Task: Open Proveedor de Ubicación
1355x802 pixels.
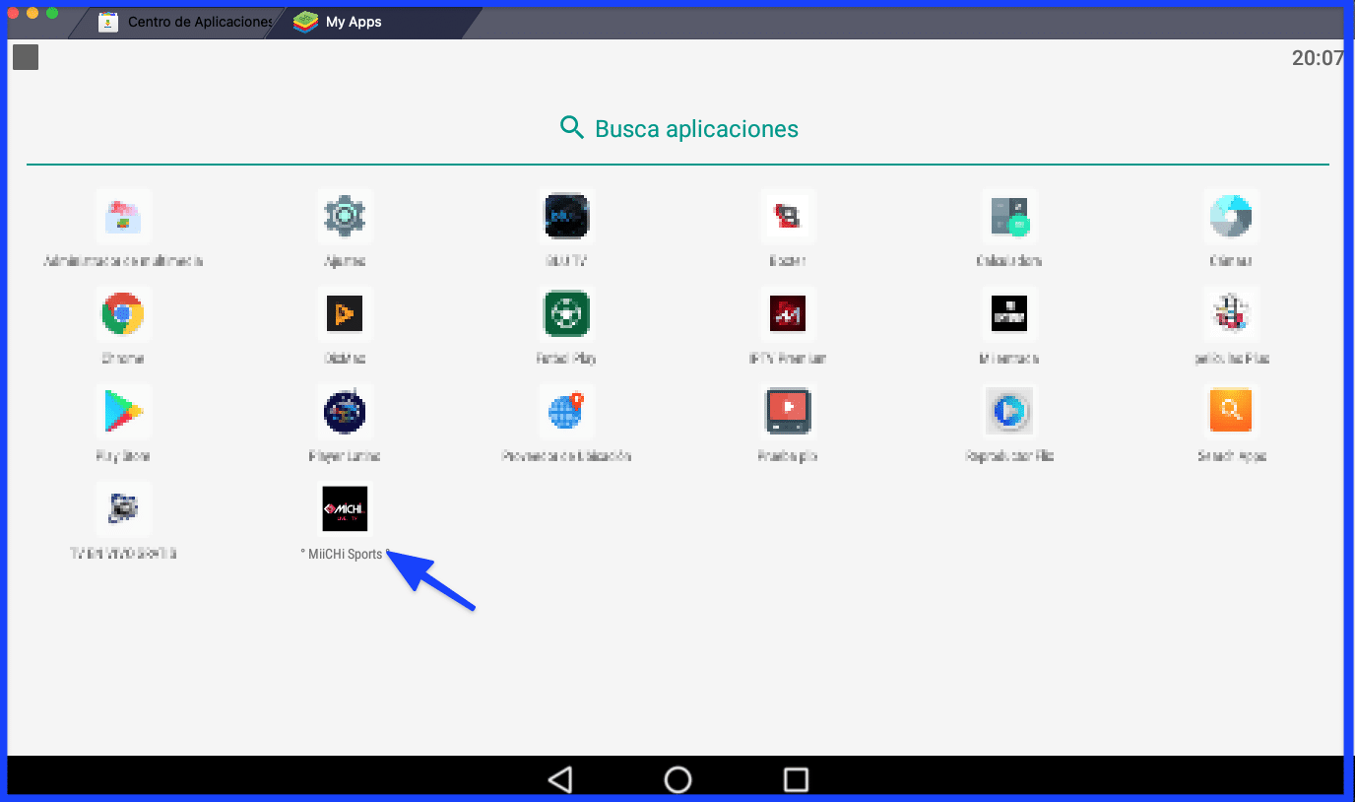Action: coord(566,411)
